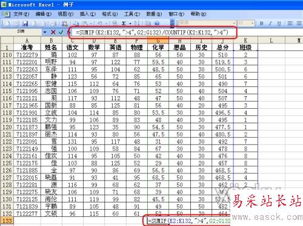Click the Copy icon in toolbar

(x=76, y=24)
